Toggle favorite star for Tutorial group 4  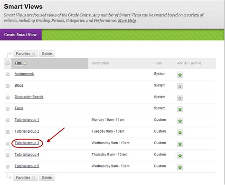[x=180, y=156]
